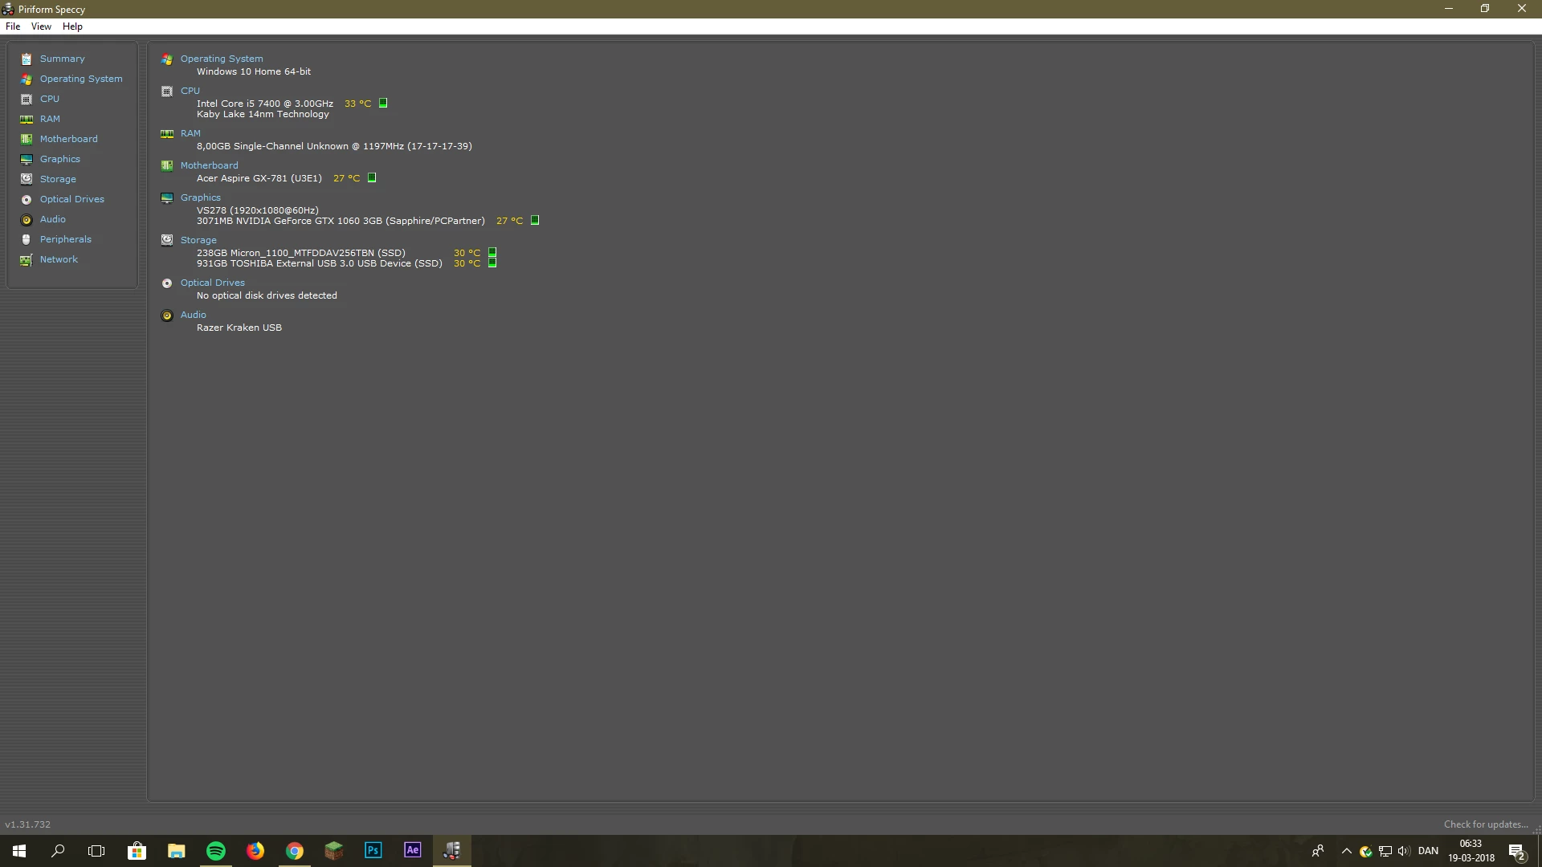Click the Audio speaker icon in sidebar
Screen dimensions: 1542x867
[x=27, y=220]
